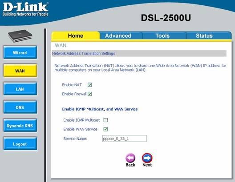
Task: Uncheck the Enable NAT checkbox
Action: click(x=89, y=85)
